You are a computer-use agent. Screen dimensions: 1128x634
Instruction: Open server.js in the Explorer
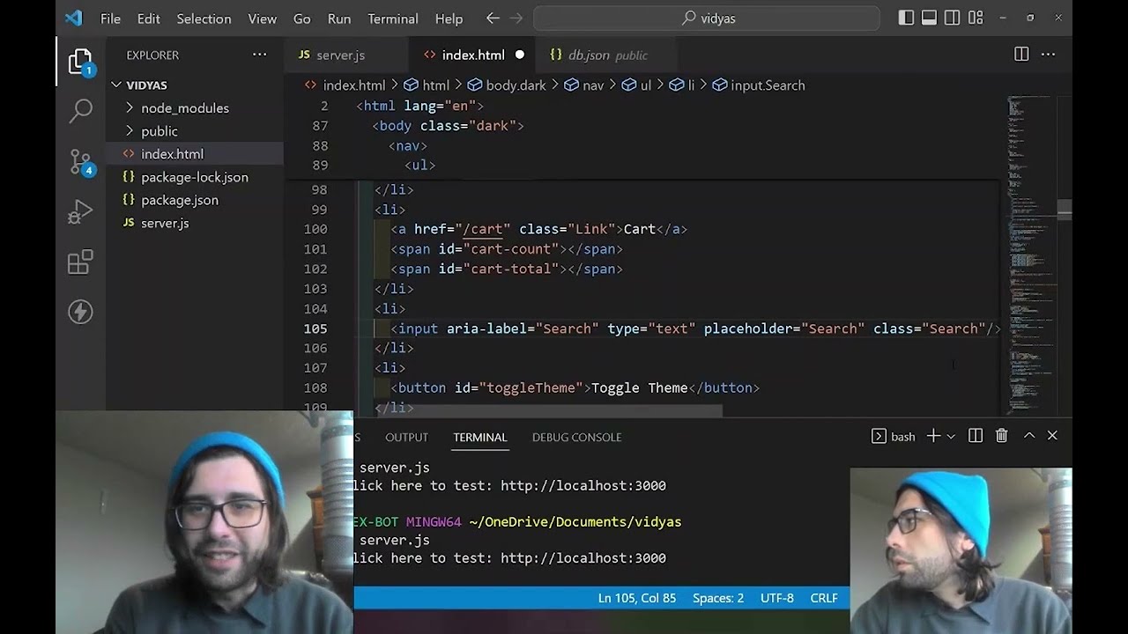(165, 223)
